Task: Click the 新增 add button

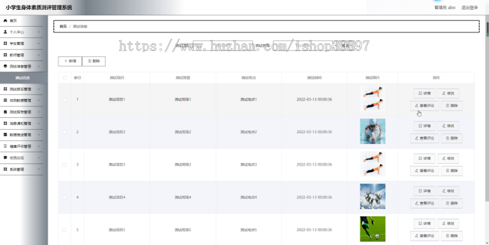Action: [x=70, y=61]
